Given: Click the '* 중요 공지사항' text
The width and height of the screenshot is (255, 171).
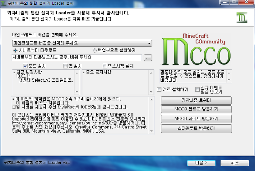Looking at the screenshot, I should (x=97, y=72).
